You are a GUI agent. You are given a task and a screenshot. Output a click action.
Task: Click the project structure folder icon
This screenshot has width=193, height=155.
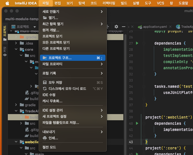point(45,58)
